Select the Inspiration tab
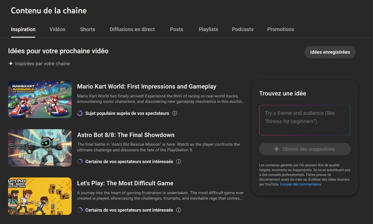373x224 pixels. click(x=23, y=29)
